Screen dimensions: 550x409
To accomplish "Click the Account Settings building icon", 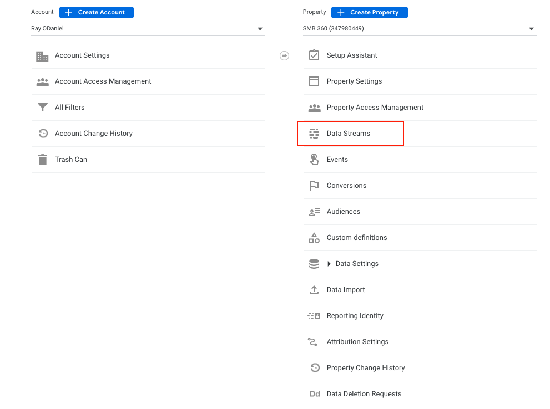I will 42,56.
